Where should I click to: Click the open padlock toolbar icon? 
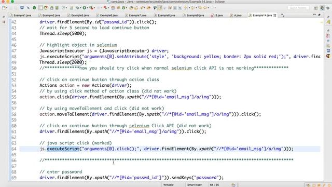point(52,8)
